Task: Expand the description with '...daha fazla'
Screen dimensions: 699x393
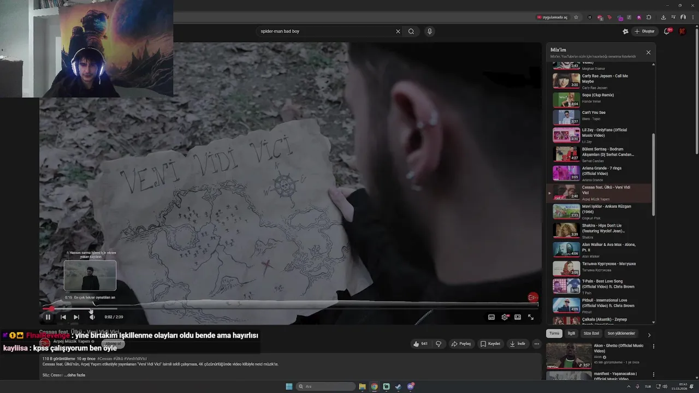Action: pyautogui.click(x=75, y=375)
